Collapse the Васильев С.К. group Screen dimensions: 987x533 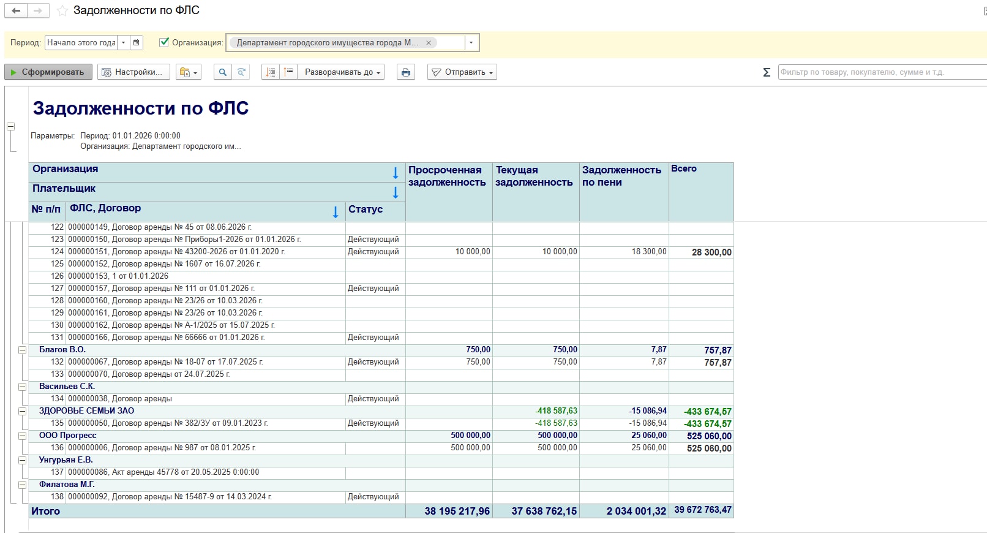[22, 387]
